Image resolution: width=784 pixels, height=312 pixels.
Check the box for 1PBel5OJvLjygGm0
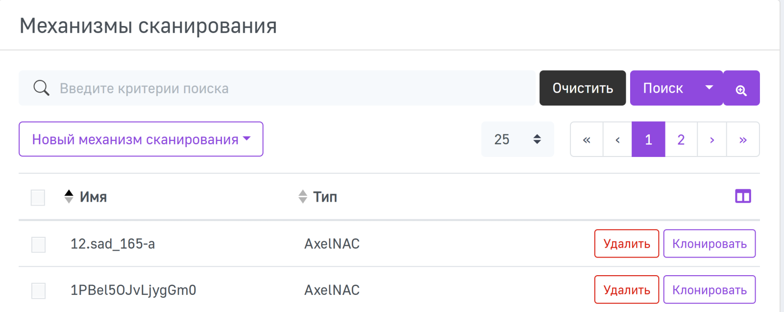38,290
